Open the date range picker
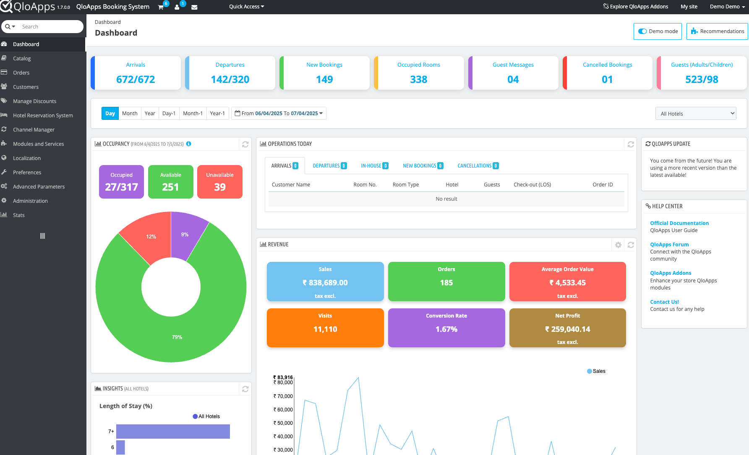 (x=279, y=114)
